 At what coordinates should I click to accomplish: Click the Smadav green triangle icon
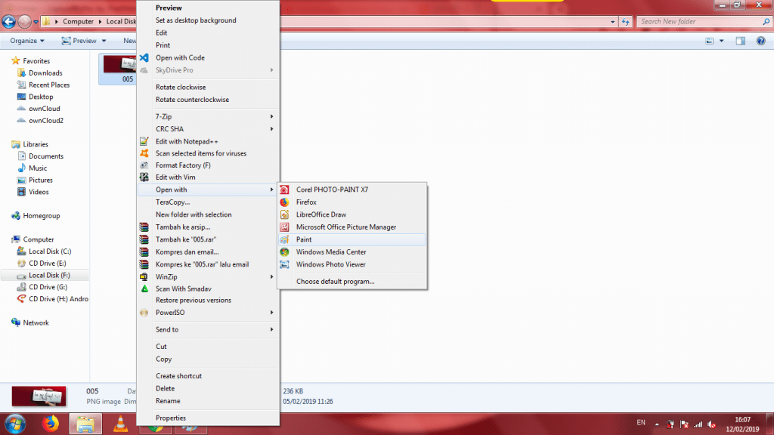[x=144, y=288]
